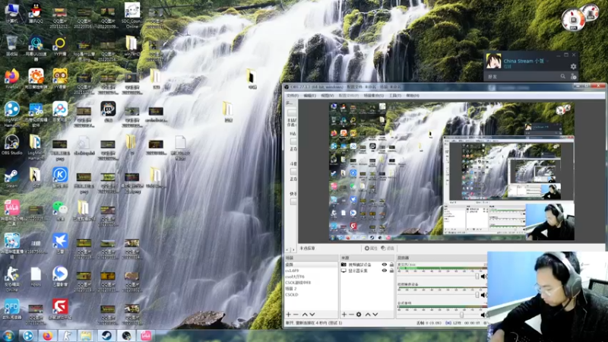
Task: Click the third mixer channel volume slider
Action: pos(439,315)
